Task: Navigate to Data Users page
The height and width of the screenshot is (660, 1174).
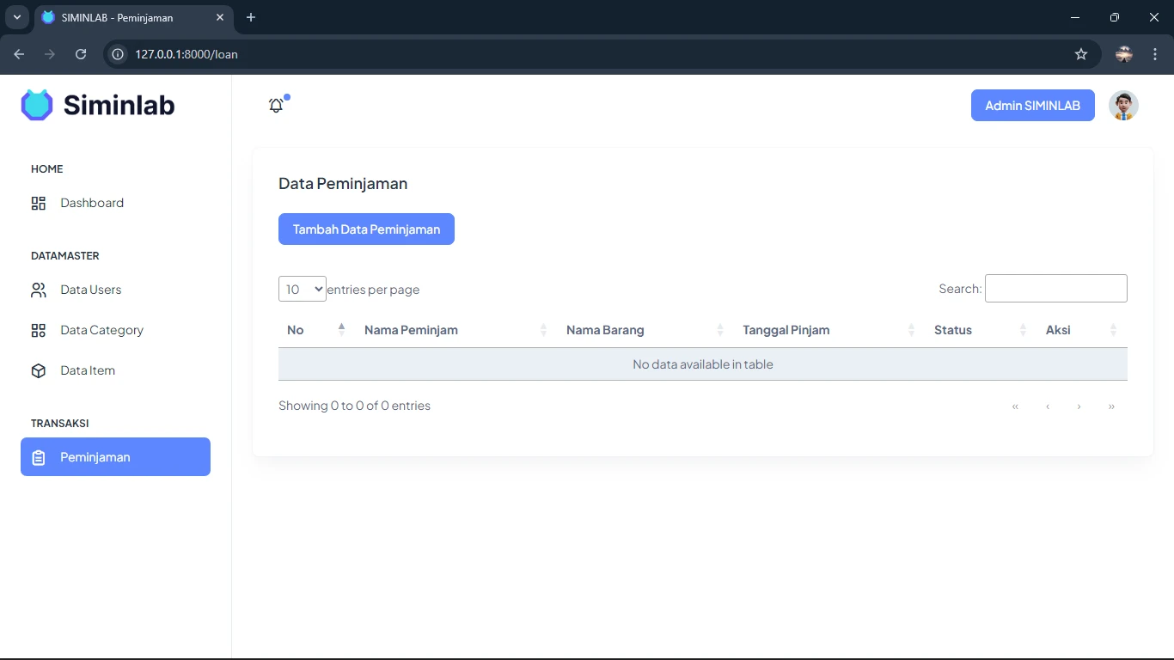Action: coord(90,290)
